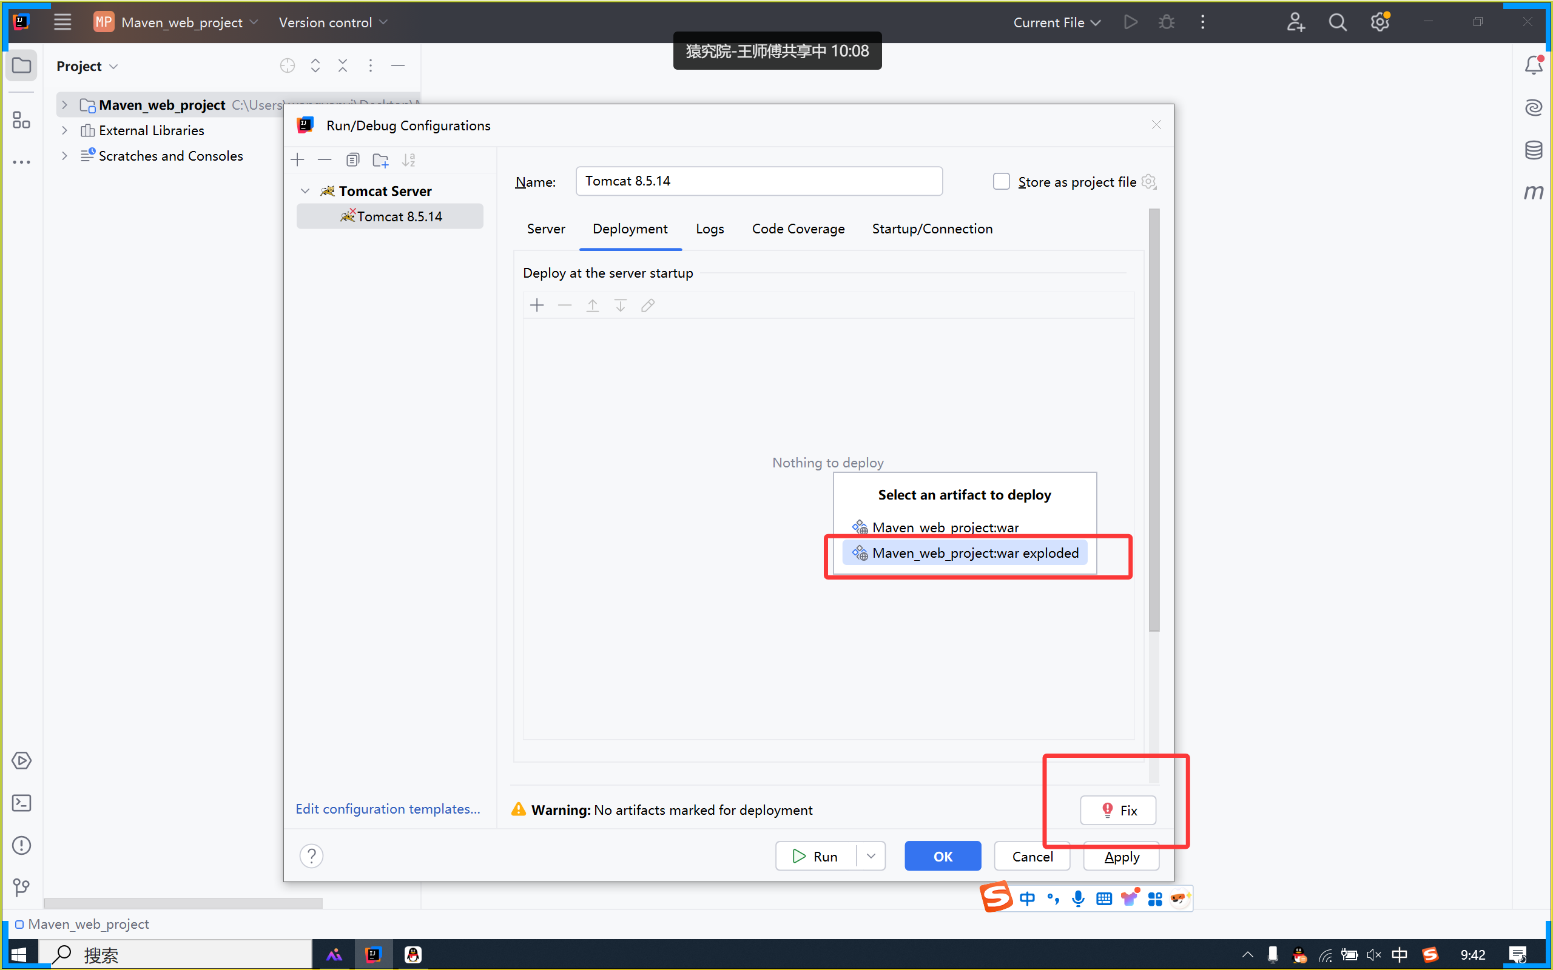1553x970 pixels.
Task: Open help question mark button
Action: (x=311, y=855)
